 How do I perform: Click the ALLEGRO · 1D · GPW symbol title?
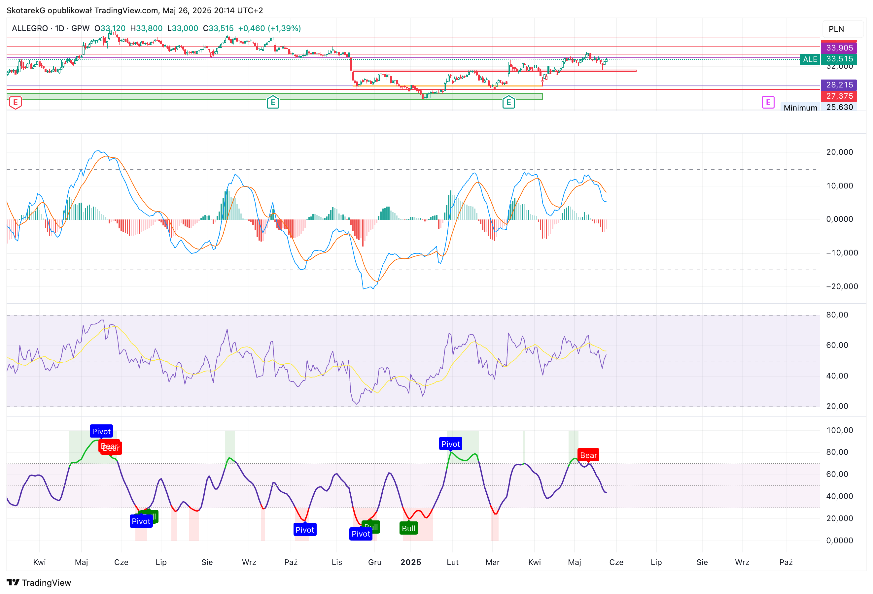tap(51, 28)
